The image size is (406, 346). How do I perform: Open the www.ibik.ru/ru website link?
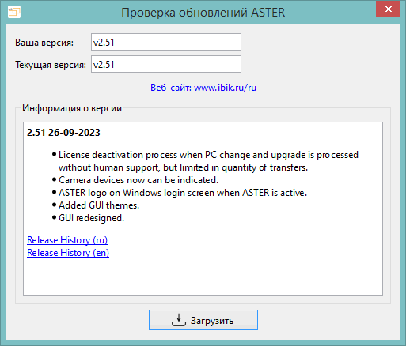[225, 88]
